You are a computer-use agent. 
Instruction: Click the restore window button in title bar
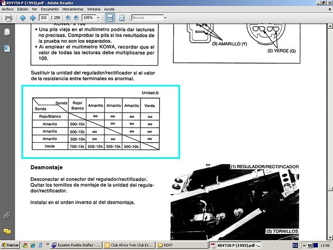[324, 3]
